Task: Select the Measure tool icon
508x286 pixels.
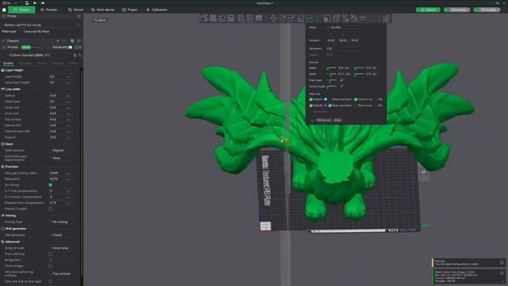Action: pyautogui.click(x=364, y=18)
